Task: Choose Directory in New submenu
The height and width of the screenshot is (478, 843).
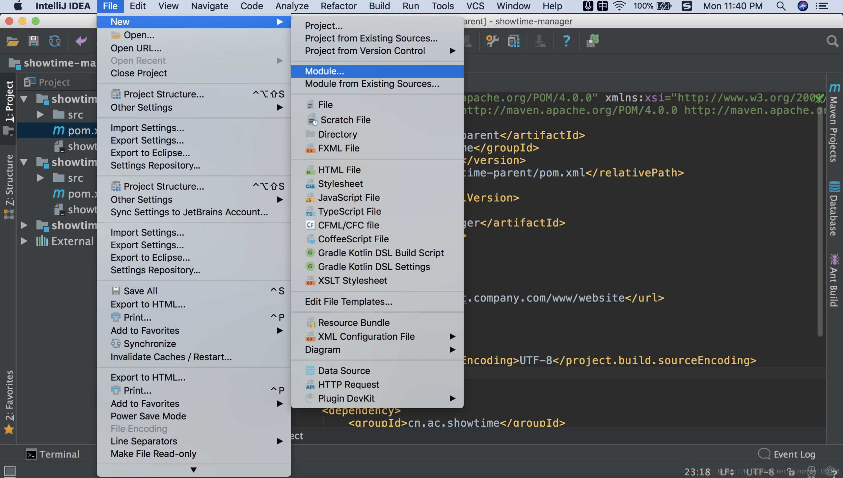Action: tap(377, 134)
